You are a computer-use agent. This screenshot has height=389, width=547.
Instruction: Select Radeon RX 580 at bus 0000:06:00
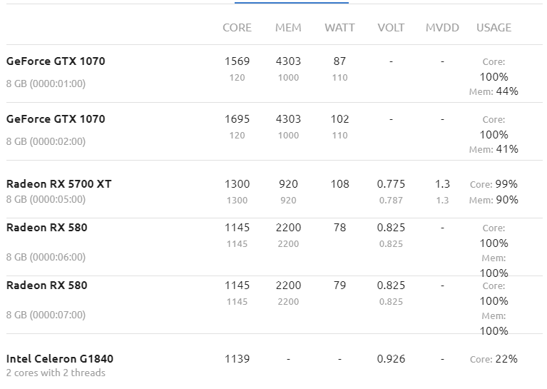[x=47, y=228]
